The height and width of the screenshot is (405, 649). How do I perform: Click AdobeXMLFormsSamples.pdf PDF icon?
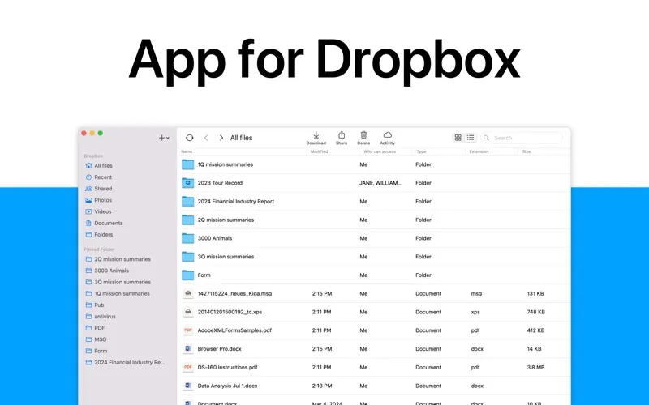pos(188,330)
